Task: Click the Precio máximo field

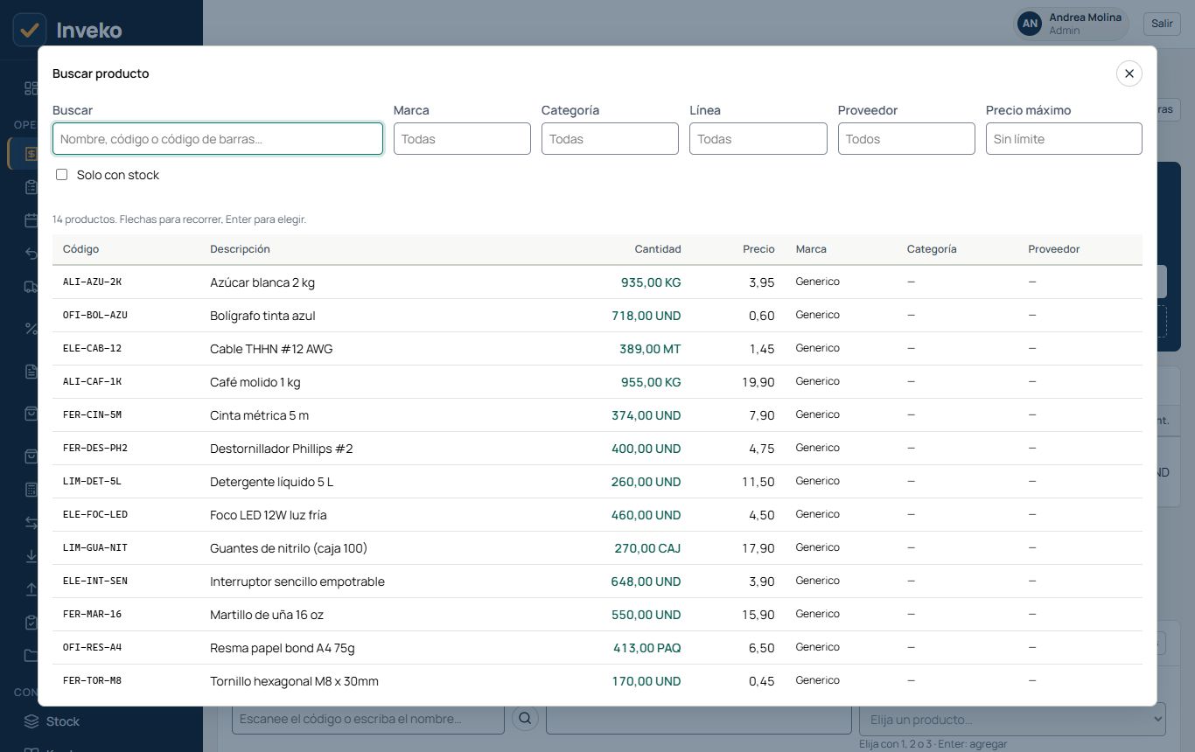Action: pyautogui.click(x=1064, y=139)
